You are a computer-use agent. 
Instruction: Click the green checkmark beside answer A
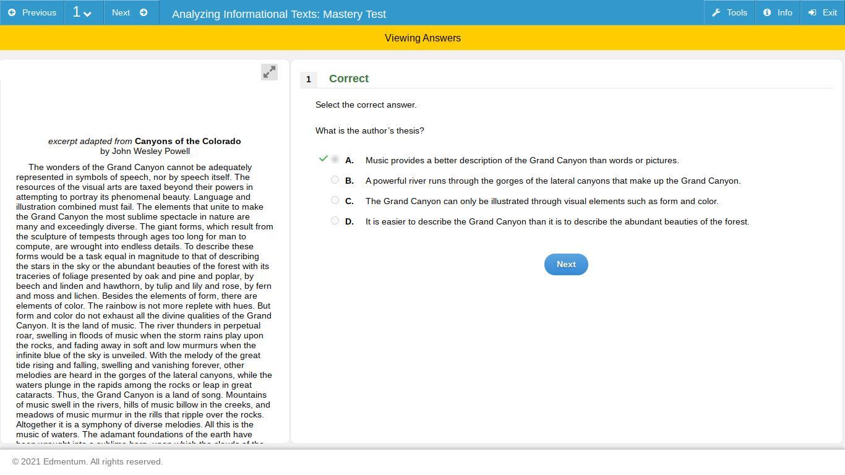point(323,159)
